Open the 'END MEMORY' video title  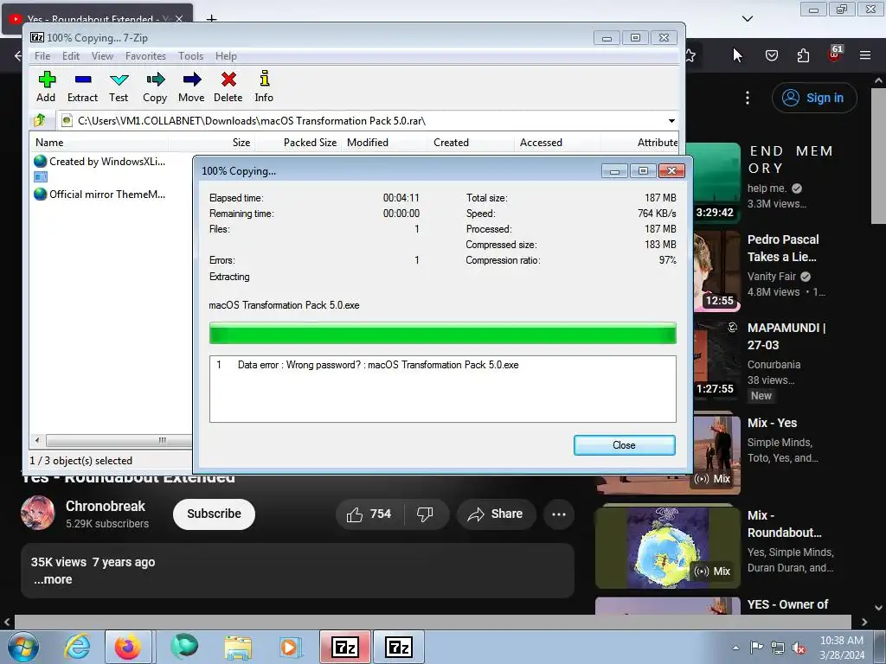click(x=791, y=159)
